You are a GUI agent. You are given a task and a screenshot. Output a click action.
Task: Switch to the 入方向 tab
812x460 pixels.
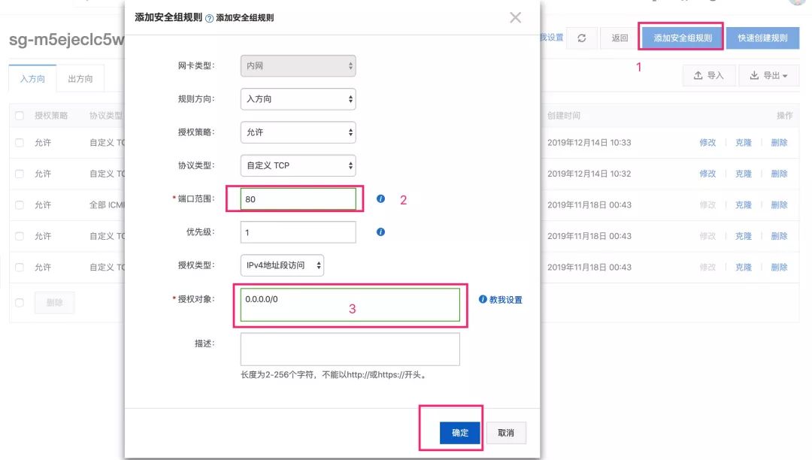(32, 79)
